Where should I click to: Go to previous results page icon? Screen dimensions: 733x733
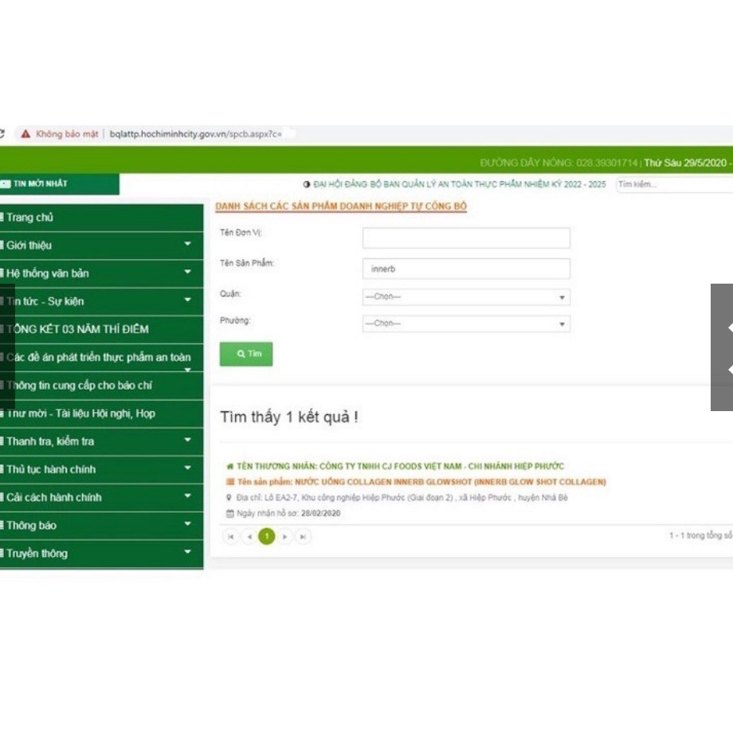click(x=249, y=537)
